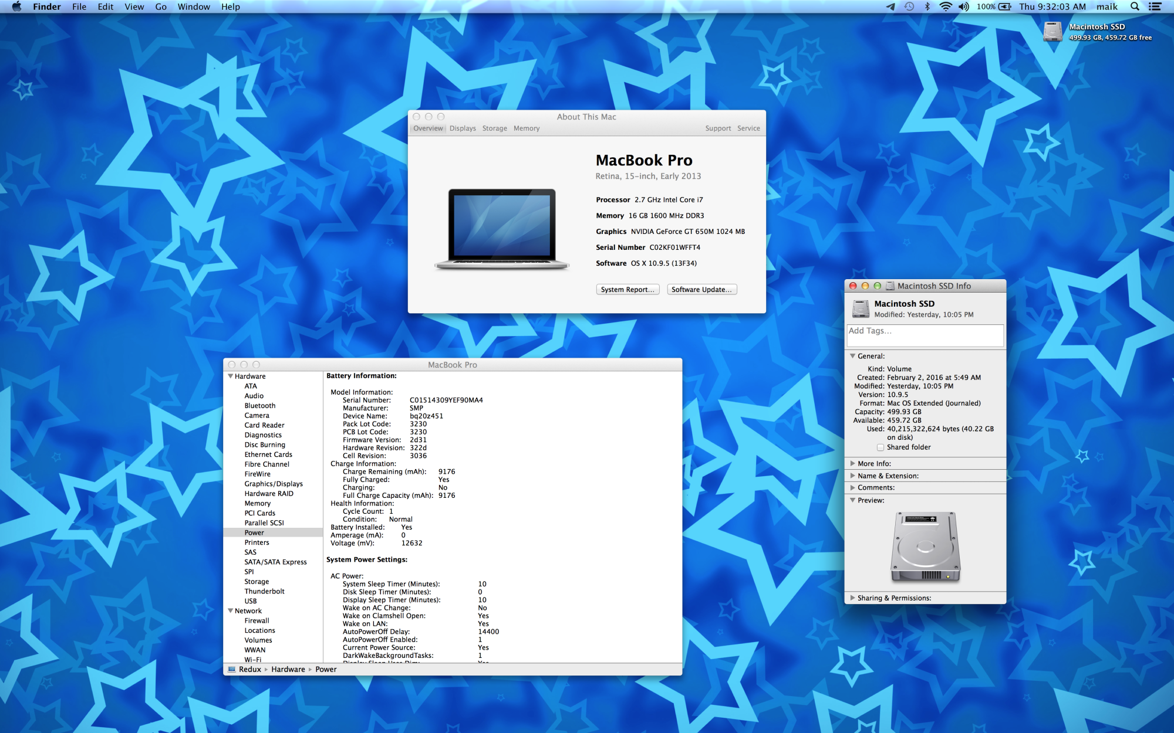Click the location services arrow icon
This screenshot has height=733, width=1174.
click(890, 6)
